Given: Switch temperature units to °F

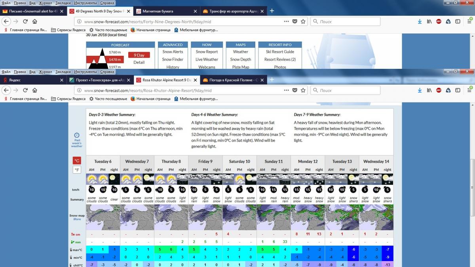Looking at the screenshot, I should click(x=77, y=170).
